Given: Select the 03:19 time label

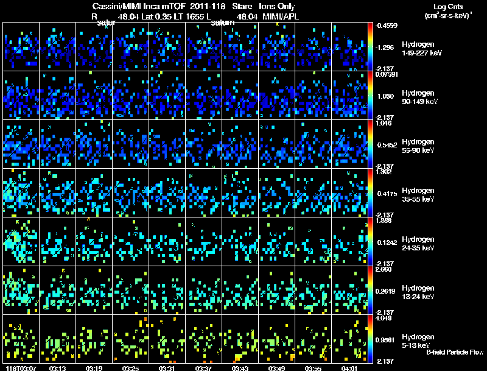Looking at the screenshot, I should (94, 369).
